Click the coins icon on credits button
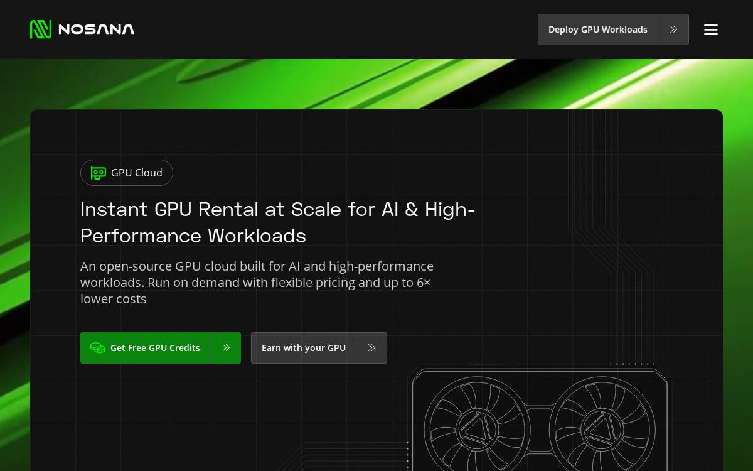Image resolution: width=753 pixels, height=471 pixels. [x=97, y=348]
